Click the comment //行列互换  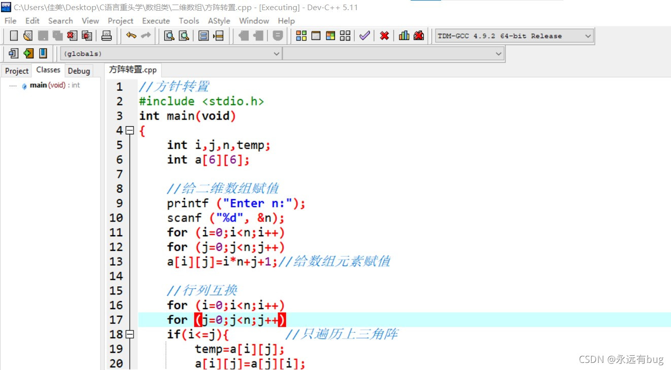pos(203,290)
